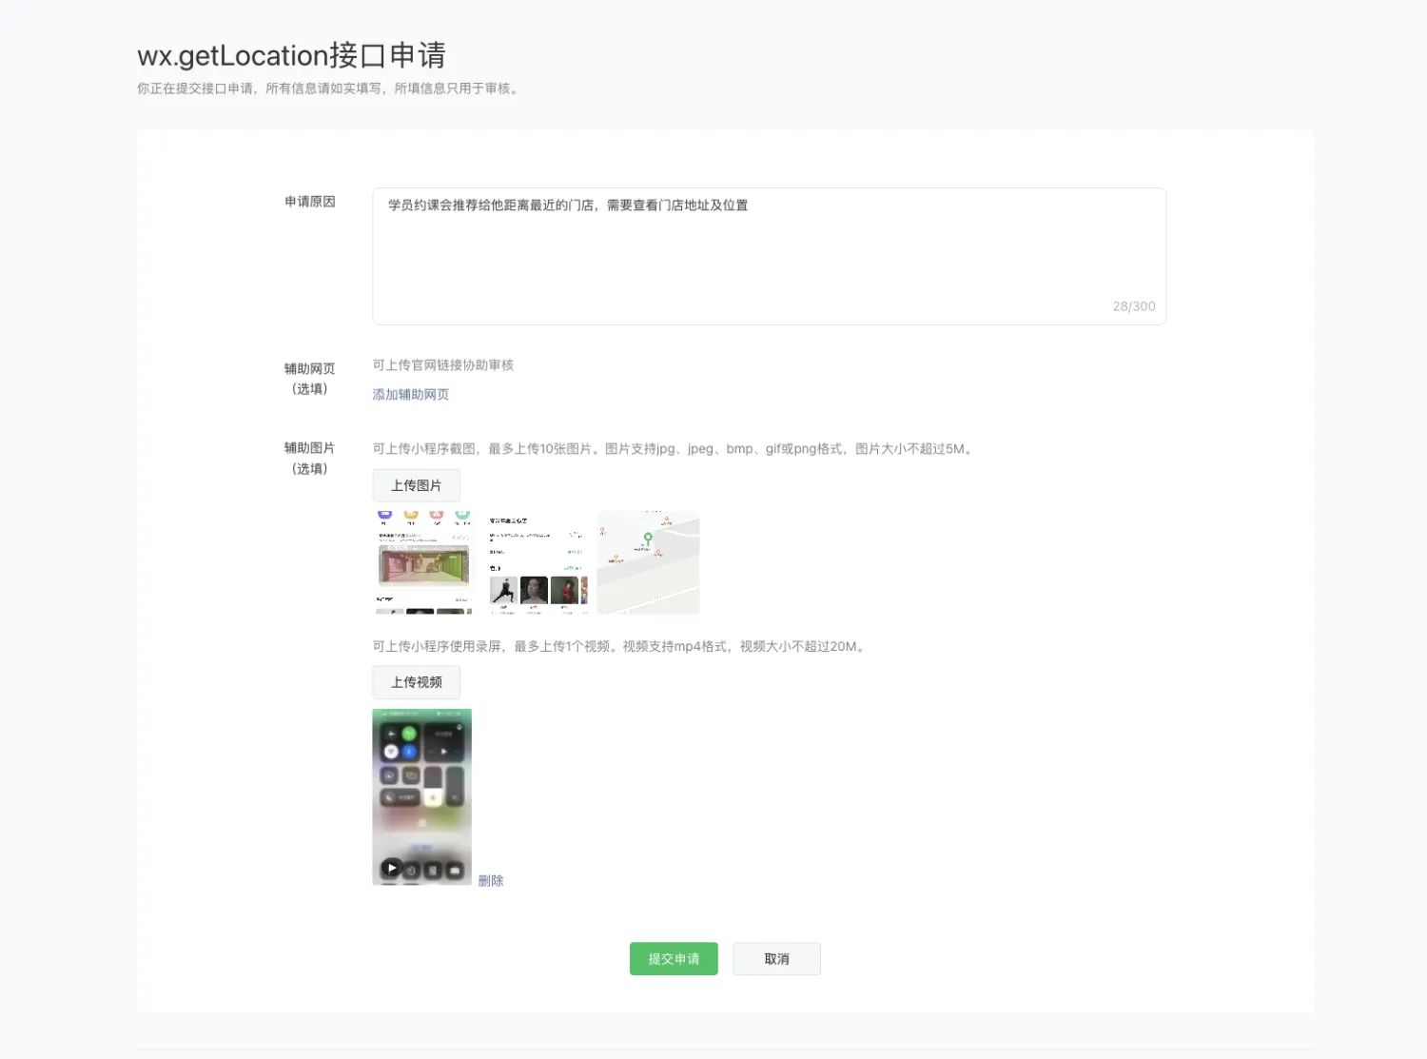The image size is (1427, 1059).
Task: Cancel the form using 取消
Action: 776,958
